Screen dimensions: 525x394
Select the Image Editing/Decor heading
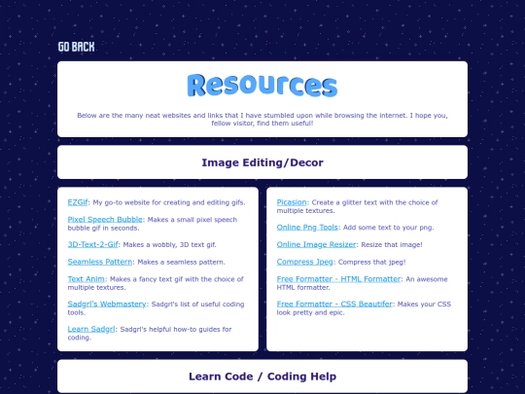coord(262,162)
